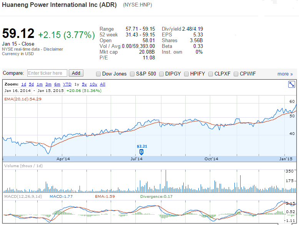
Task: Click the Jan'15 label on timeline
Action: point(286,159)
